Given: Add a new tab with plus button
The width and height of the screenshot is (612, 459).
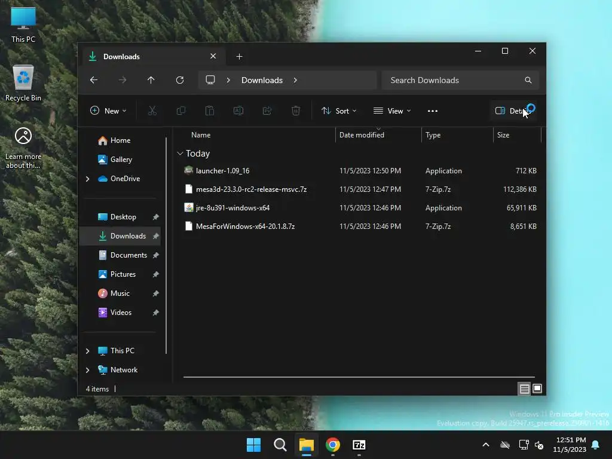Looking at the screenshot, I should (x=239, y=57).
